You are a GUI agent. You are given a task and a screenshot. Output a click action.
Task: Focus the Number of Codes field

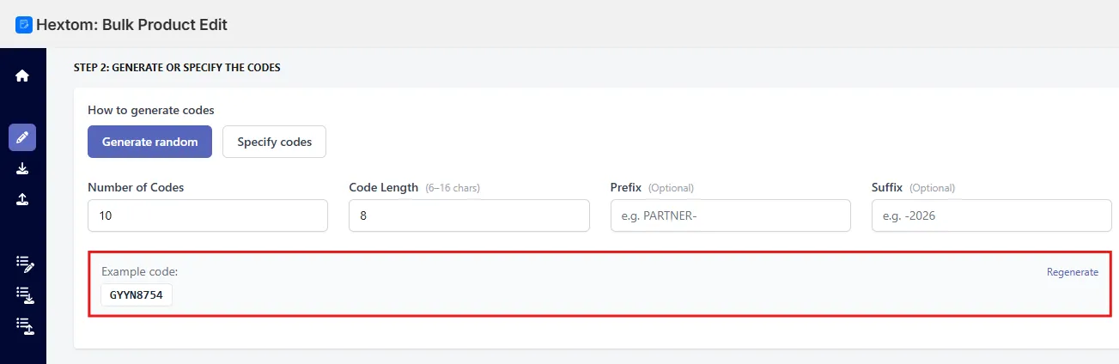[208, 215]
